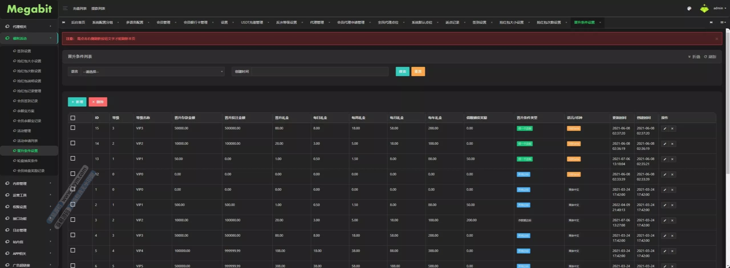The width and height of the screenshot is (730, 268).
Task: Click the teal 搜索 search button
Action: click(402, 71)
